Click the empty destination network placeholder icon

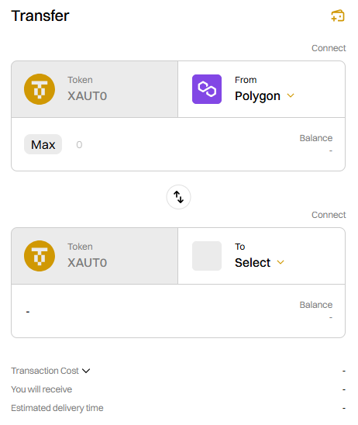pos(207,256)
